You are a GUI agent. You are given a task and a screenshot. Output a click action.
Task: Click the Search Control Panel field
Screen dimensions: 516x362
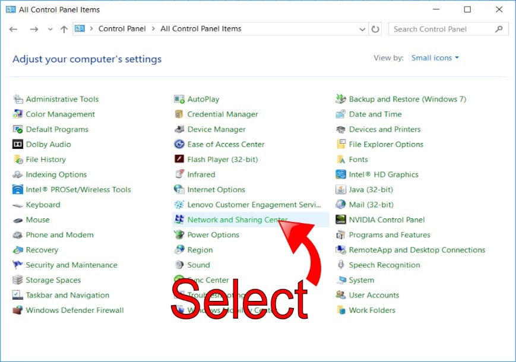coord(442,29)
